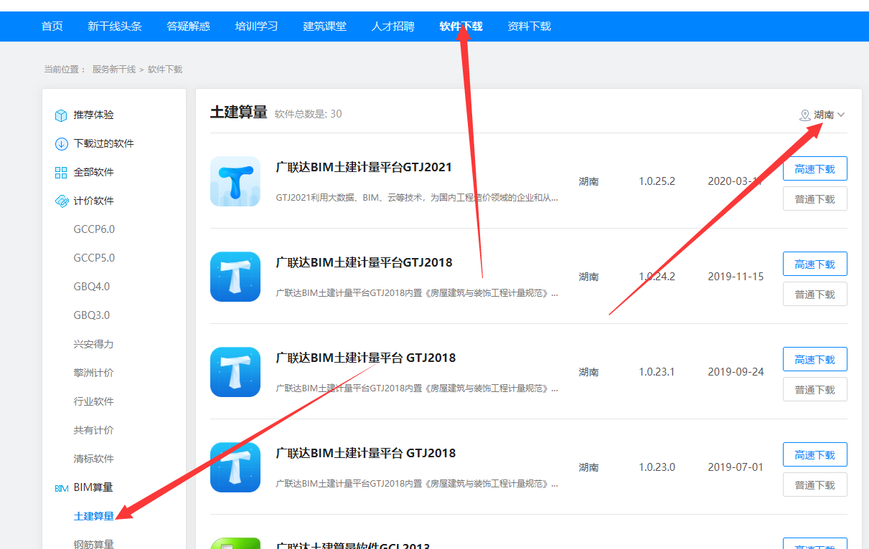This screenshot has height=549, width=869.
Task: Open GTJ2018 title dated 2019-11-15
Action: coord(364,262)
